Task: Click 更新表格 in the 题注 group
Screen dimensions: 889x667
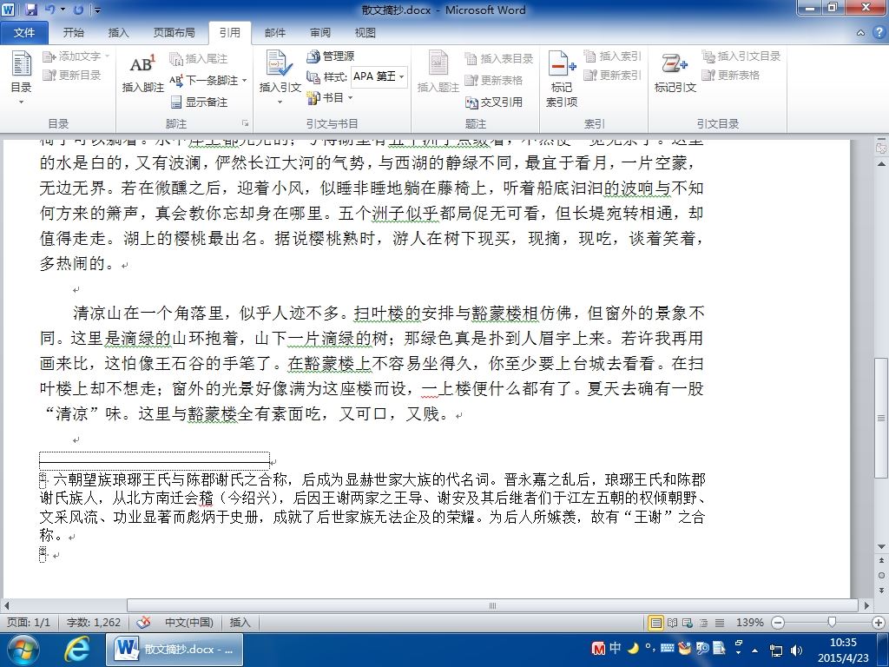Action: (x=493, y=80)
